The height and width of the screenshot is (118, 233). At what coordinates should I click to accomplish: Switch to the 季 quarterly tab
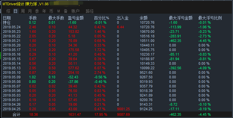click(x=37, y=11)
